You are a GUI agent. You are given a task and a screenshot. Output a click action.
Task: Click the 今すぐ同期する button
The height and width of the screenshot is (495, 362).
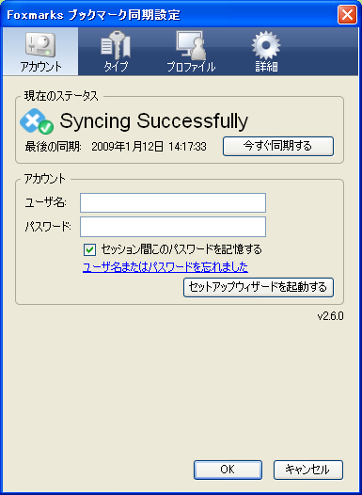click(x=278, y=146)
